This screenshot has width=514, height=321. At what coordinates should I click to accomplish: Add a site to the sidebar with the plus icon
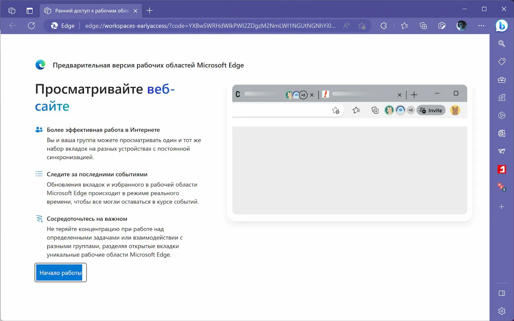(502, 207)
